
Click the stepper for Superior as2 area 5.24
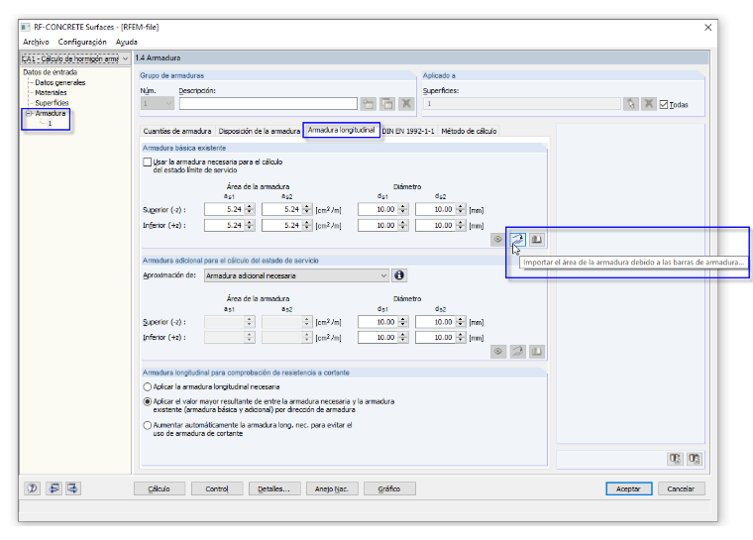click(307, 209)
